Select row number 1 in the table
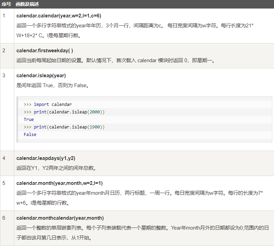The width and height of the screenshot is (274, 246). click(x=4, y=16)
